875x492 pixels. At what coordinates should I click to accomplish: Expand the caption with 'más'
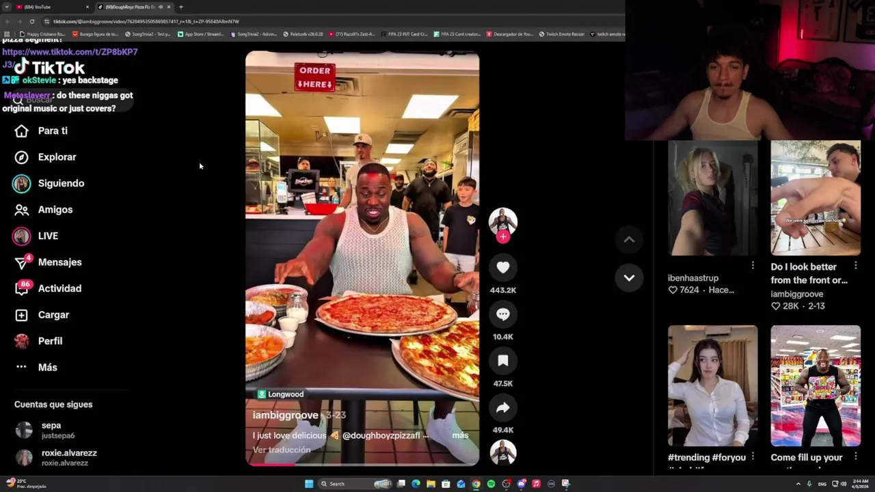pyautogui.click(x=460, y=435)
